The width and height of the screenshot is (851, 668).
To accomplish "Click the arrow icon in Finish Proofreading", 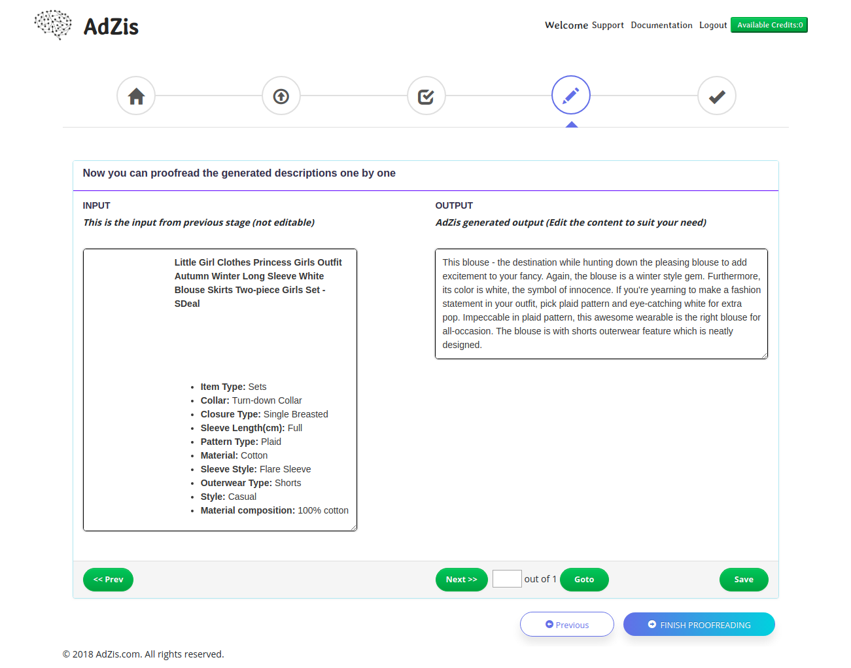I will pos(652,624).
